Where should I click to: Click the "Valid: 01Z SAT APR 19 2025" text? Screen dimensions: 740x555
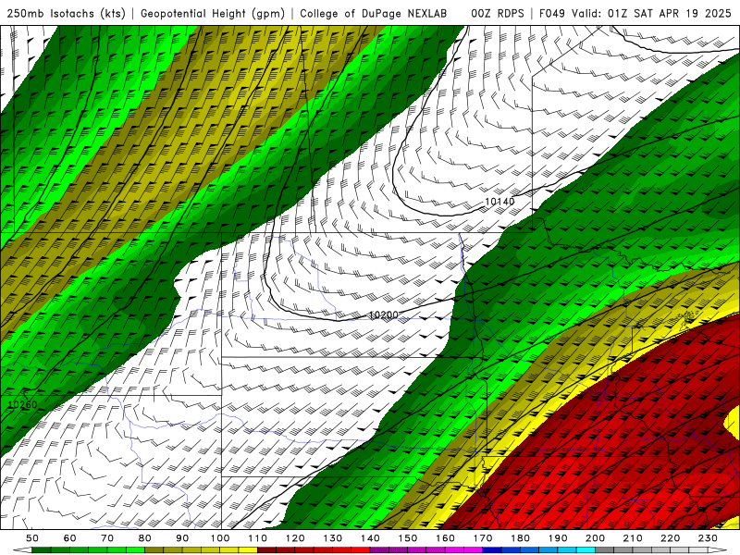coord(651,13)
